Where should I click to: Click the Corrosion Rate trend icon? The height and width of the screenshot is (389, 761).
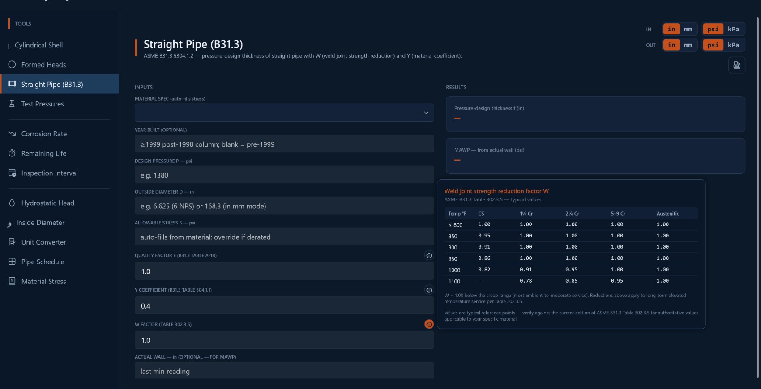point(12,133)
